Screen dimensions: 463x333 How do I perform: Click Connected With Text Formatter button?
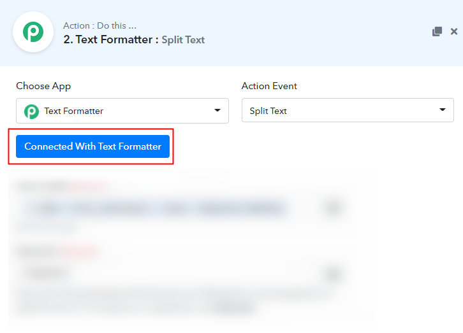point(92,146)
